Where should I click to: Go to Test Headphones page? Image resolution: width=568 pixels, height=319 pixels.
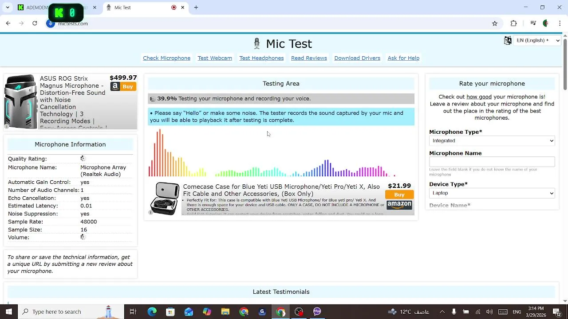(261, 58)
